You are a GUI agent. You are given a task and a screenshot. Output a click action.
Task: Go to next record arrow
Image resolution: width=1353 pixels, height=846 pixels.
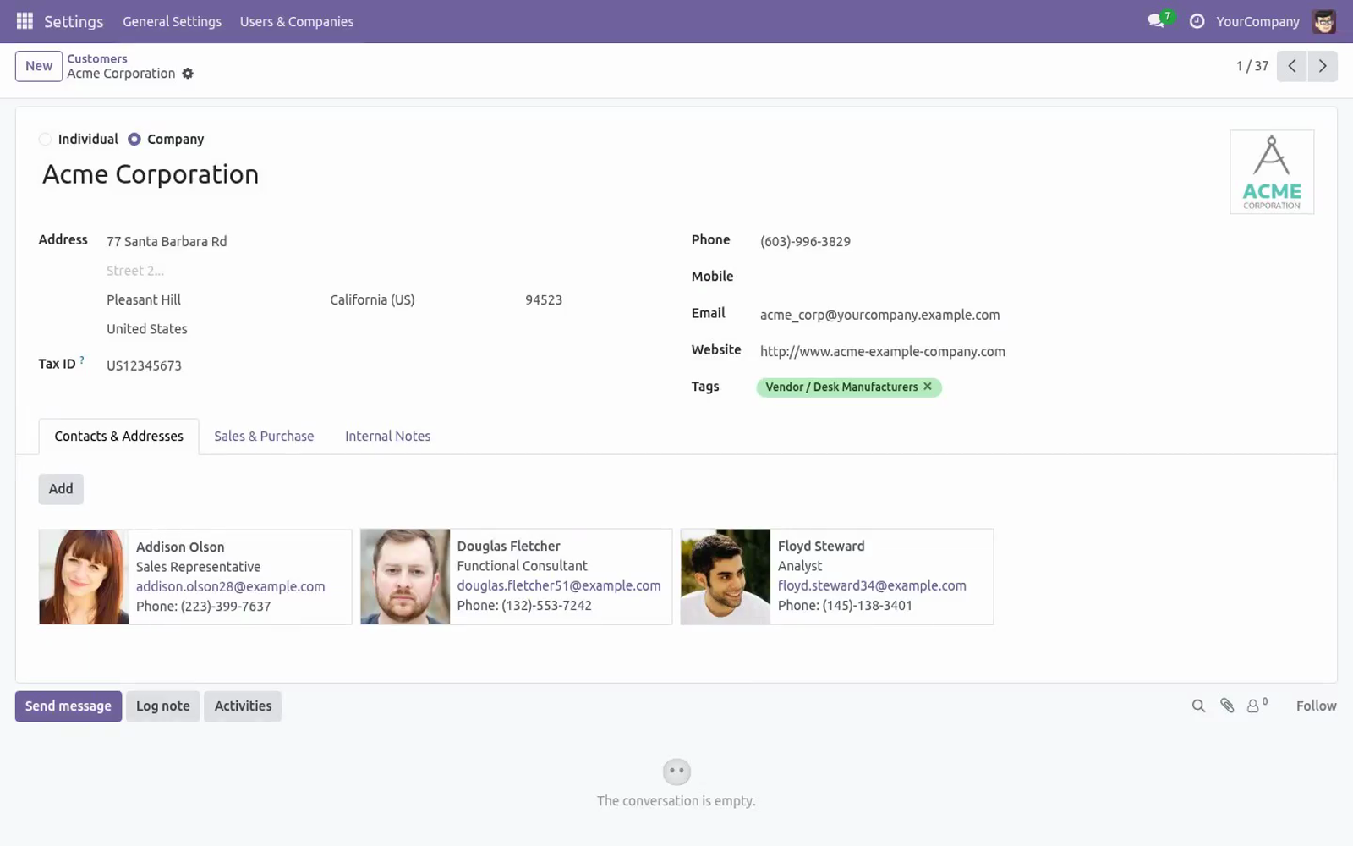click(x=1323, y=66)
